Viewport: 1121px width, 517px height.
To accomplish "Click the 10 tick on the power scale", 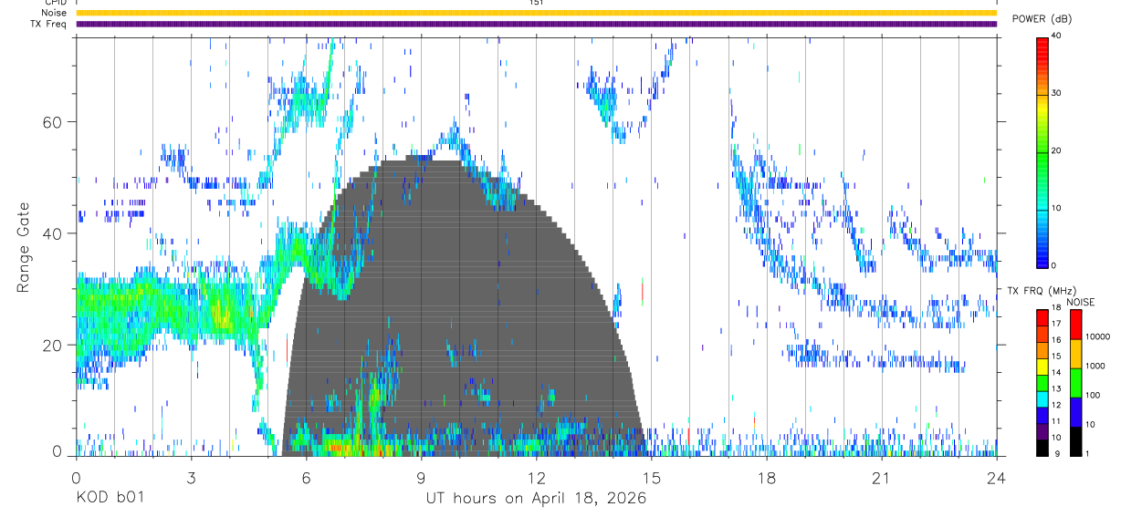I will (x=1055, y=208).
